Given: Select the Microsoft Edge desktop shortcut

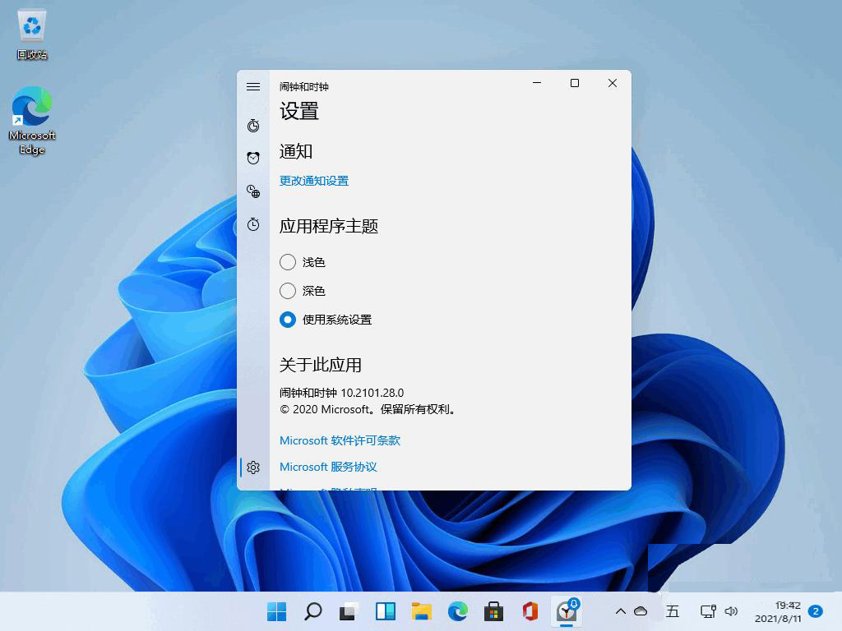Looking at the screenshot, I should tap(32, 121).
